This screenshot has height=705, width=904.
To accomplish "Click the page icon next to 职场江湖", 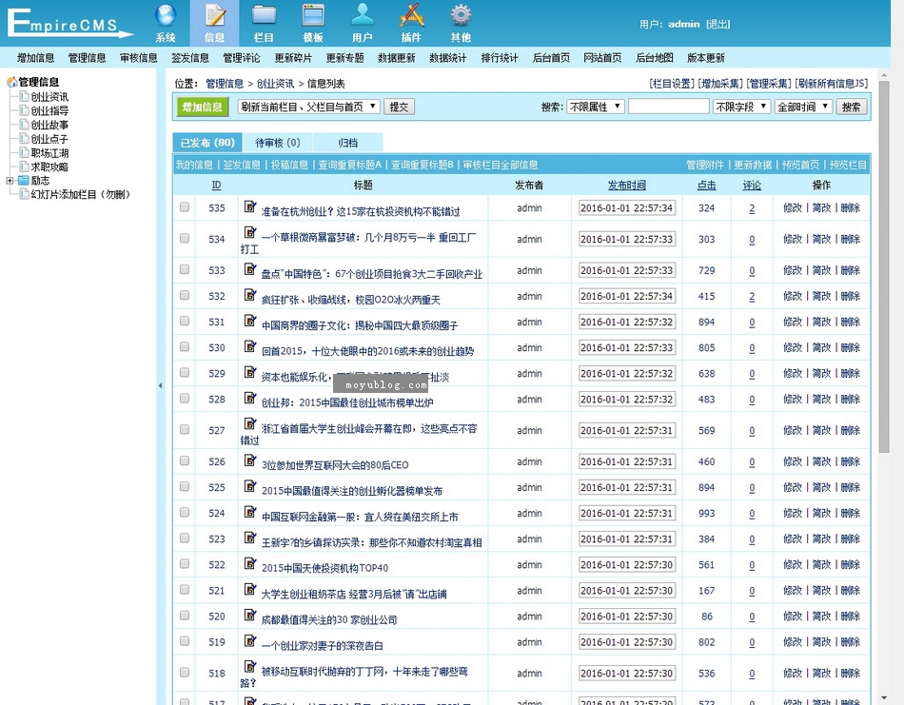I will point(24,152).
